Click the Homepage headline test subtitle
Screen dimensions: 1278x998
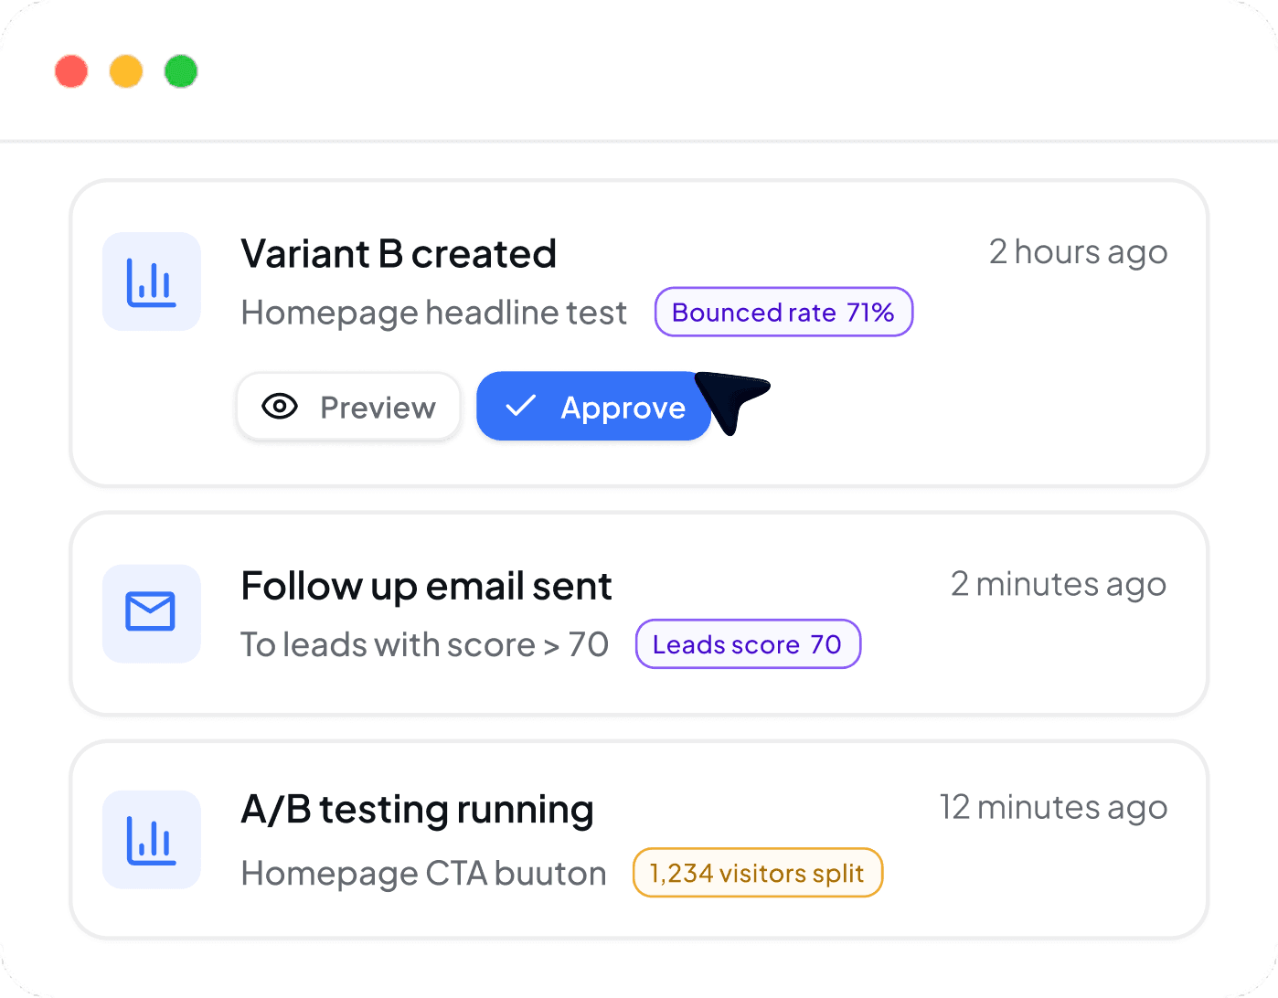tap(434, 313)
